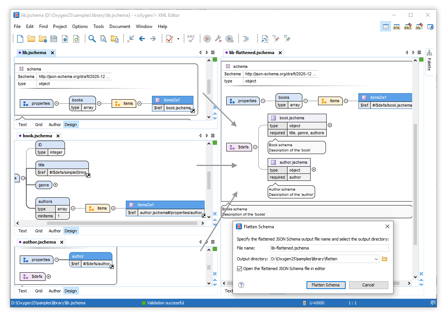
Task: Collapse the $defs node in lib-flattened.jschema
Action: pos(255,147)
